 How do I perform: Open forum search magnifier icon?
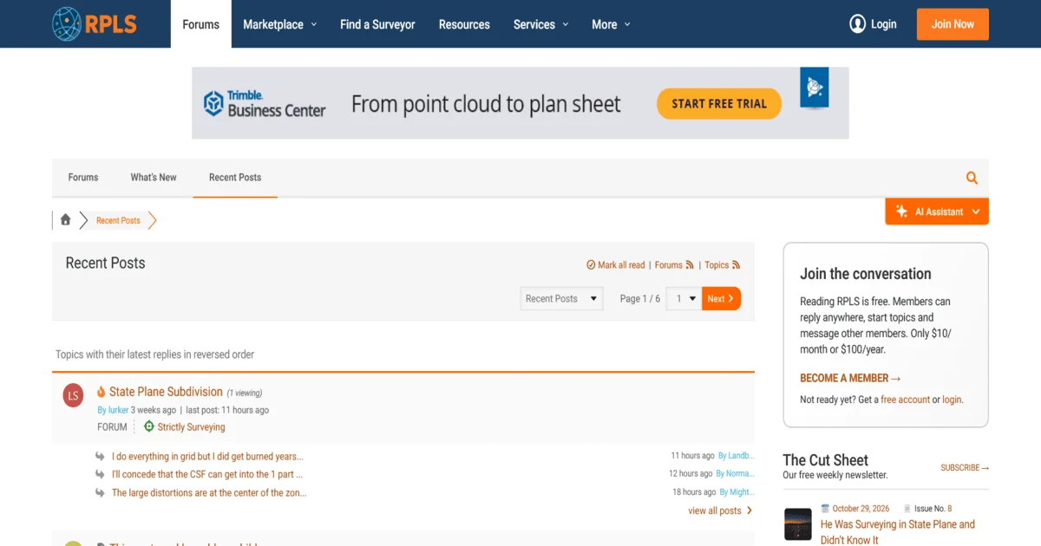(972, 178)
